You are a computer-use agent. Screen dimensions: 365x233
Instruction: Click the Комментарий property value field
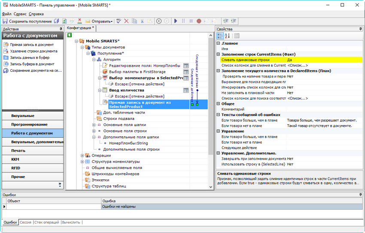[x=324, y=109]
